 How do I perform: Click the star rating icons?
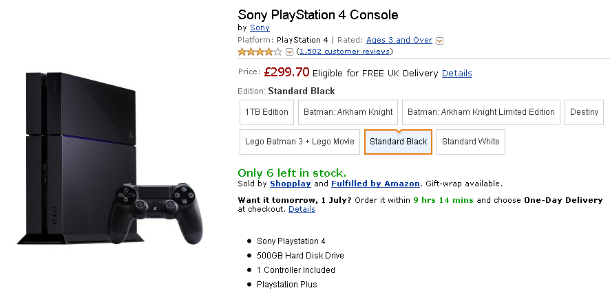(x=260, y=52)
